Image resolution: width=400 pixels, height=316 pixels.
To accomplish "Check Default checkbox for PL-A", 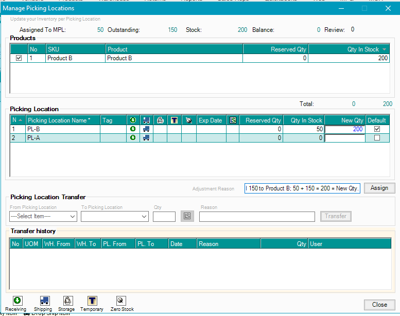I will 377,138.
